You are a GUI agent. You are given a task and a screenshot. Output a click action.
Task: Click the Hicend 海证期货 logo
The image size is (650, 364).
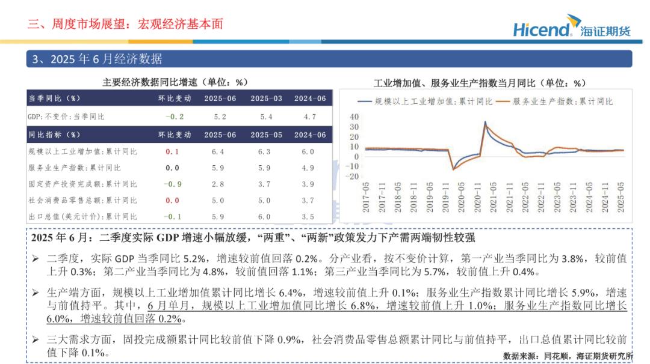572,26
